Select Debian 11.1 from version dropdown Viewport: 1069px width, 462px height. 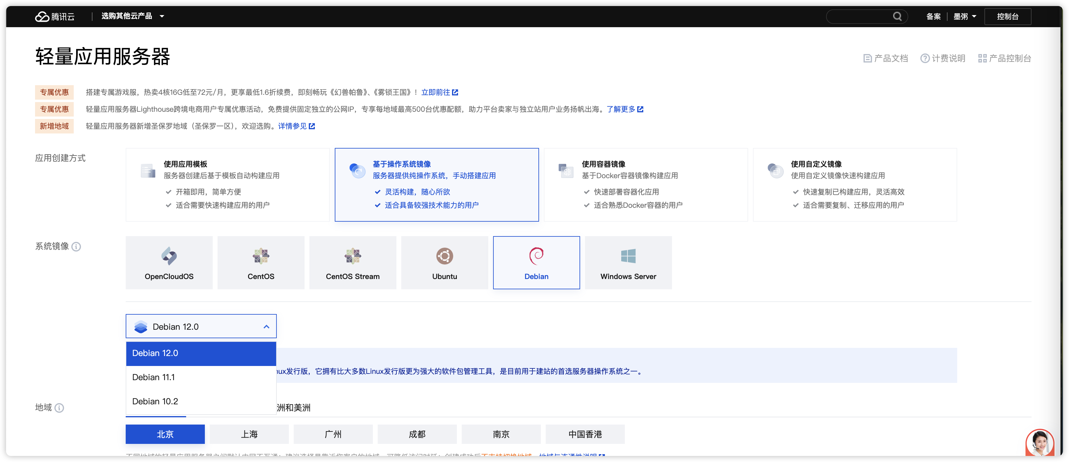pyautogui.click(x=200, y=377)
